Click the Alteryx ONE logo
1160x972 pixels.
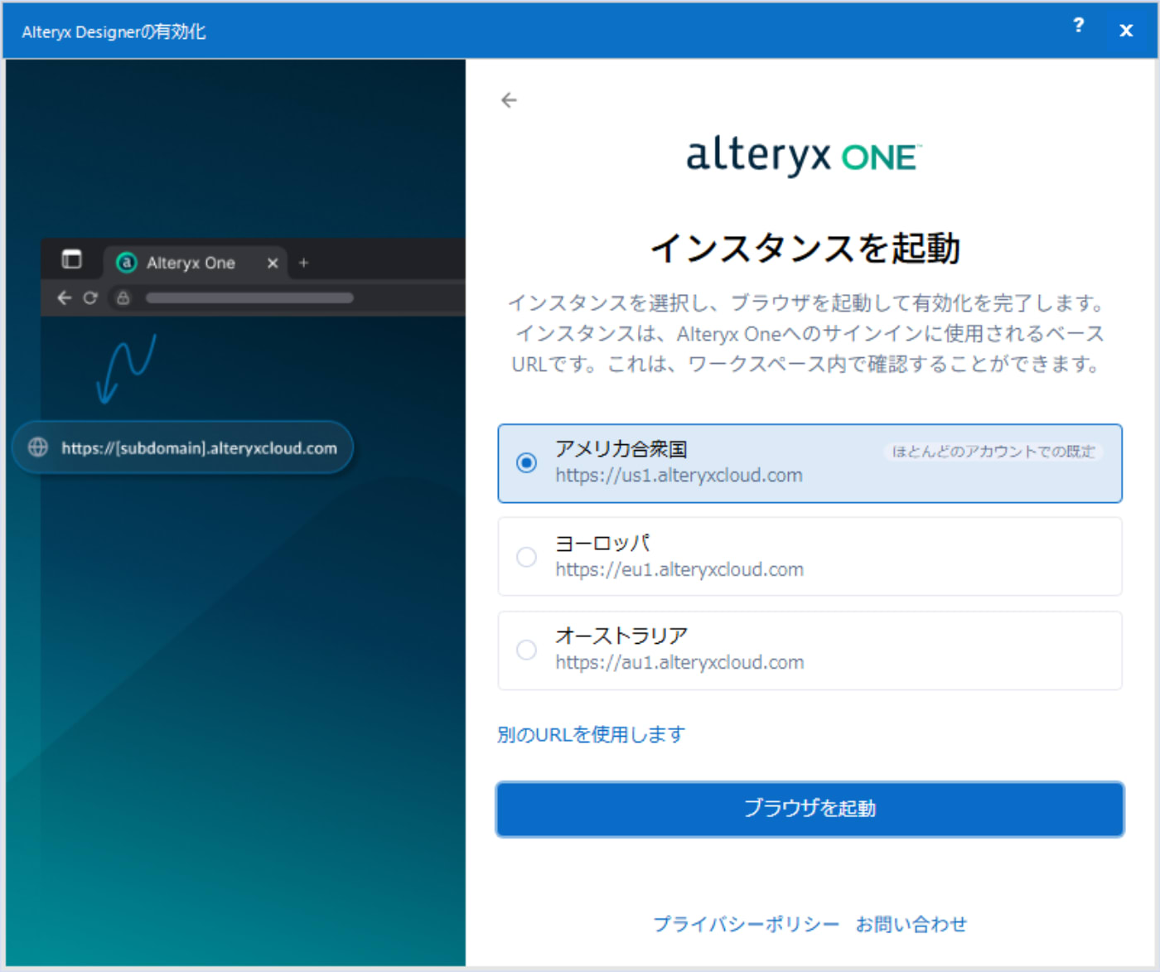802,155
